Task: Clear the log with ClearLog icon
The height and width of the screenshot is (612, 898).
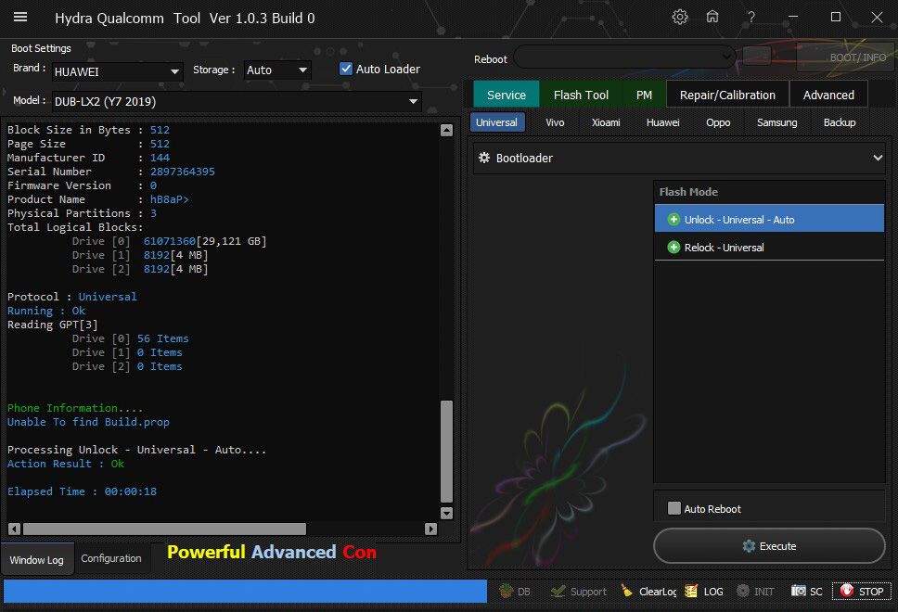Action: point(648,591)
